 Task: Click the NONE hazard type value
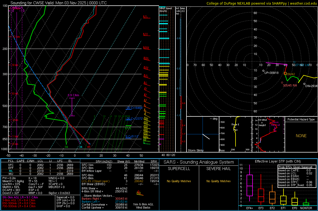coord(301,136)
